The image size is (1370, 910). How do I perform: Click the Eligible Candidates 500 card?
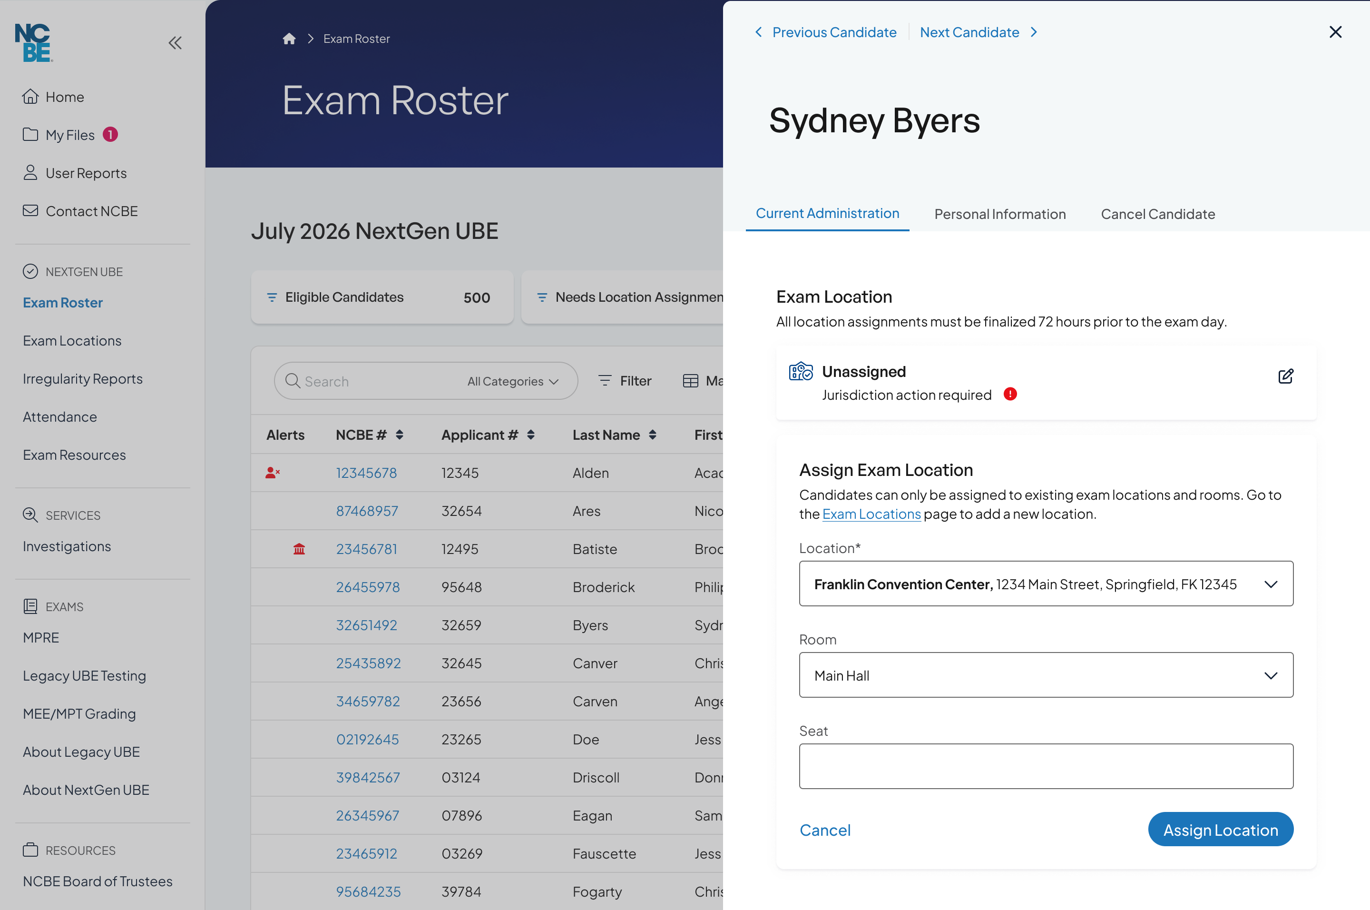point(382,298)
